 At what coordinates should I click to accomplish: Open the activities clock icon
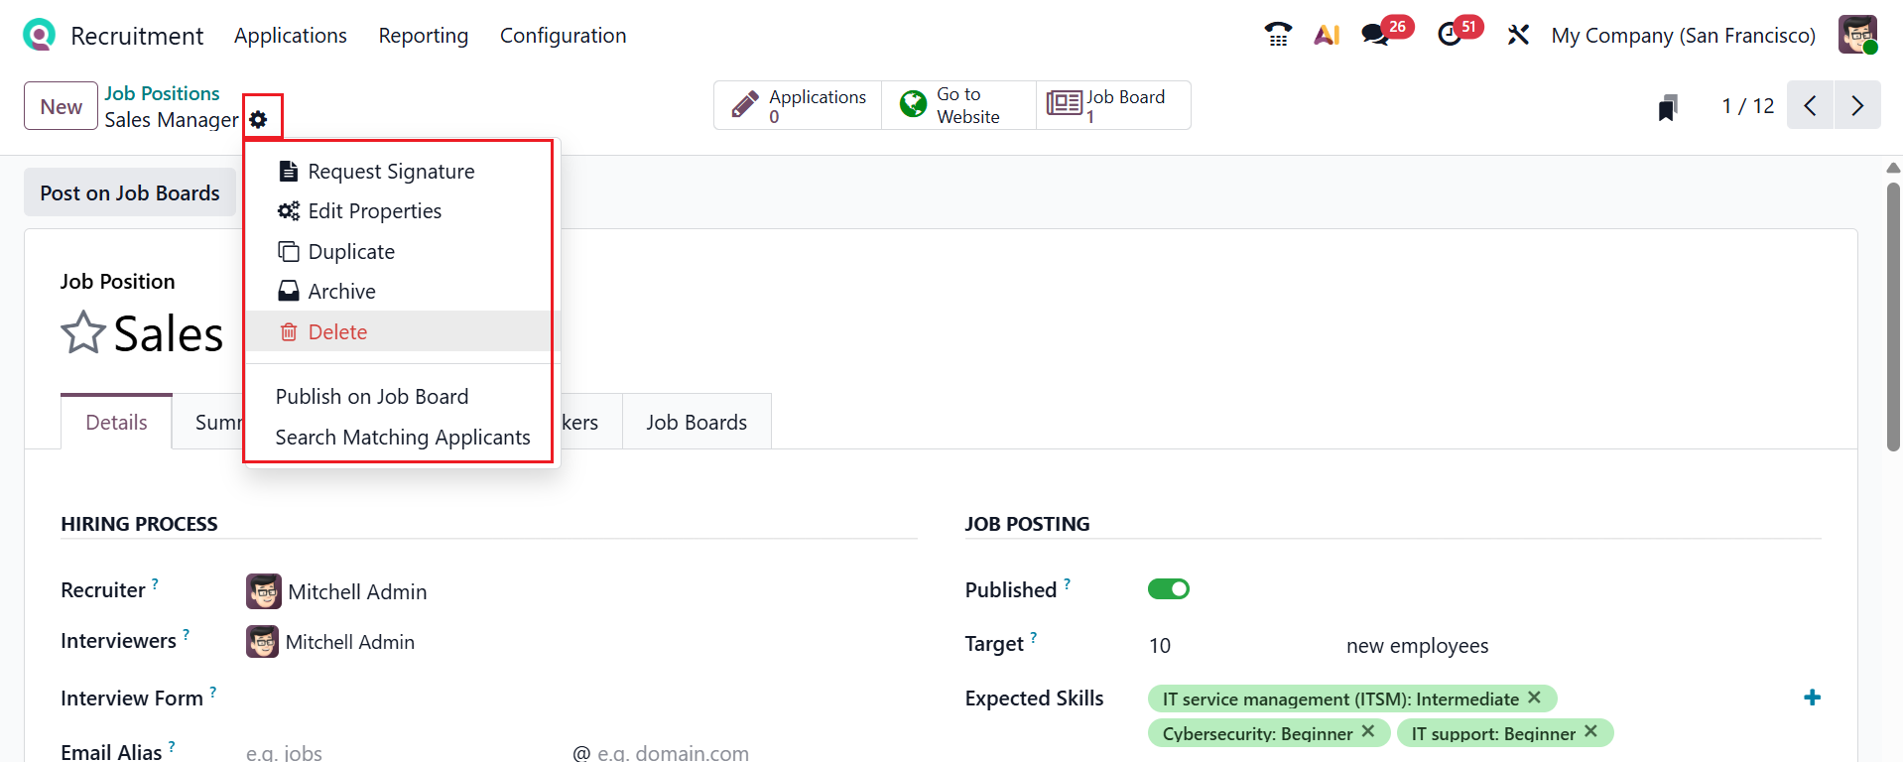point(1450,36)
